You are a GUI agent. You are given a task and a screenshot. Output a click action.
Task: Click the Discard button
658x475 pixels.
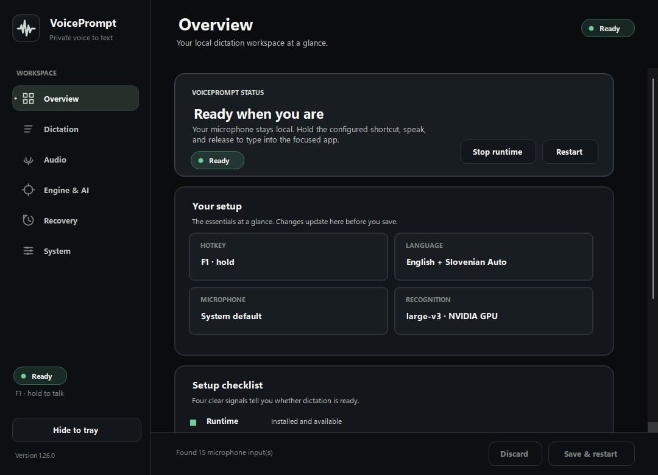(x=515, y=454)
